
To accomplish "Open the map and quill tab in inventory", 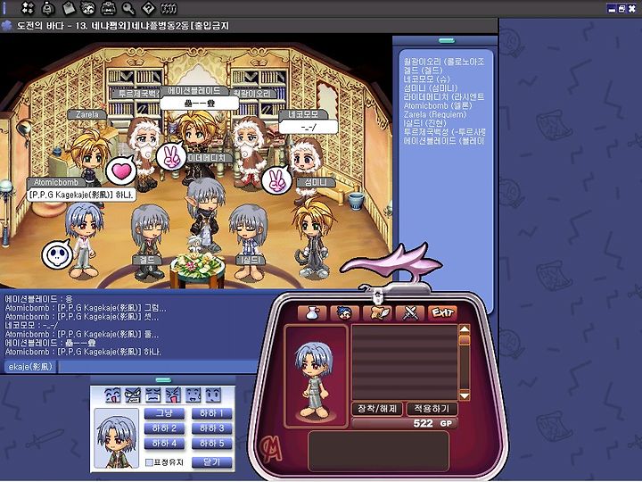I will click(377, 313).
